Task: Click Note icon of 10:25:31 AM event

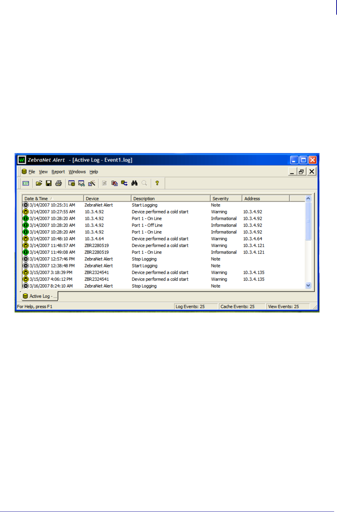Action: (x=26, y=205)
